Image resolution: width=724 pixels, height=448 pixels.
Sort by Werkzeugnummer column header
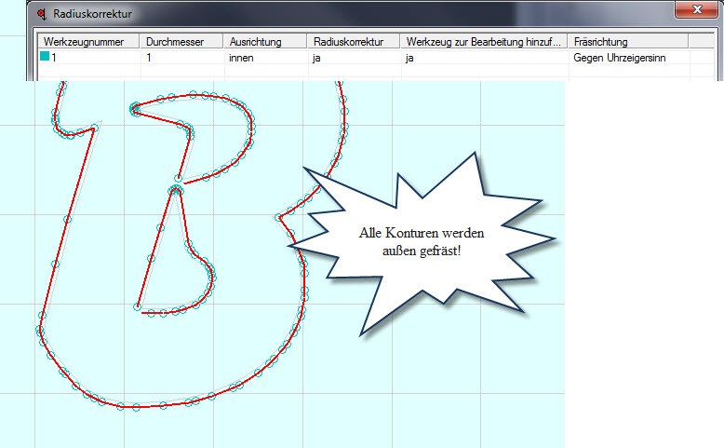click(89, 42)
